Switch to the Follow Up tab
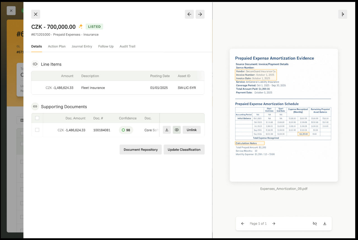 tap(106, 46)
